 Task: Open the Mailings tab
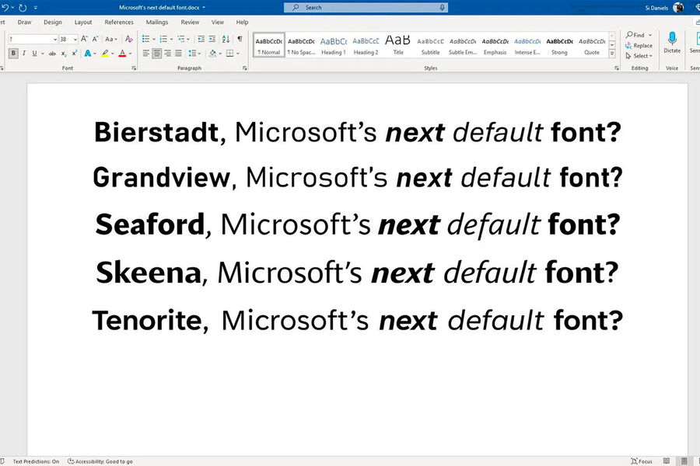[156, 22]
